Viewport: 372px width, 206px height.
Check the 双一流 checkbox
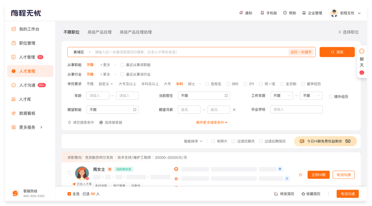click(x=261, y=84)
